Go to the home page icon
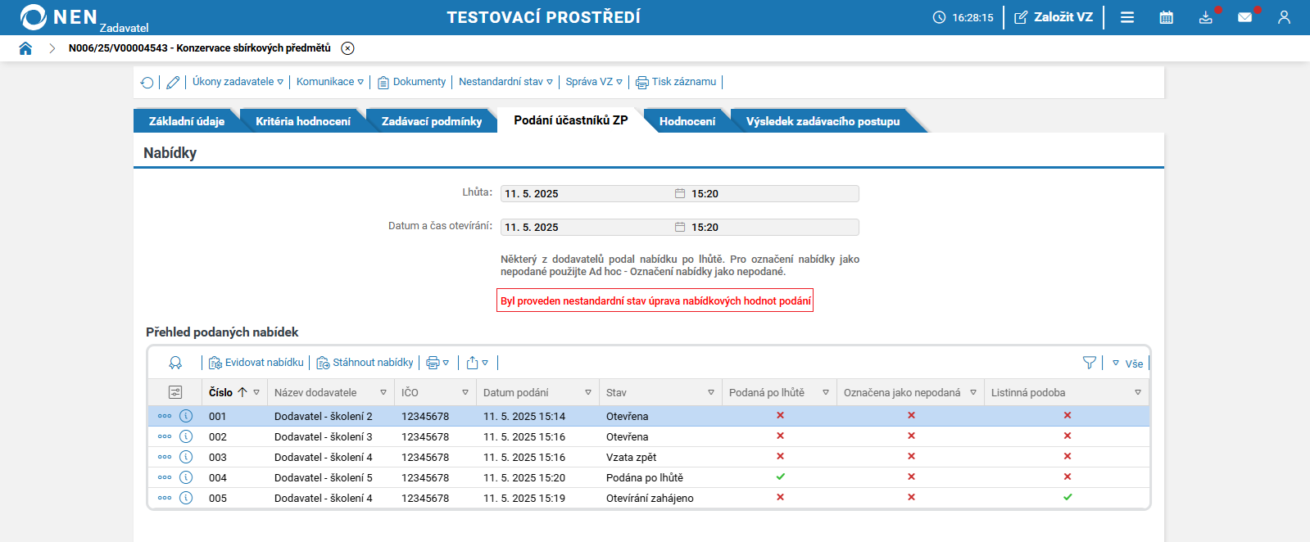 pyautogui.click(x=25, y=48)
